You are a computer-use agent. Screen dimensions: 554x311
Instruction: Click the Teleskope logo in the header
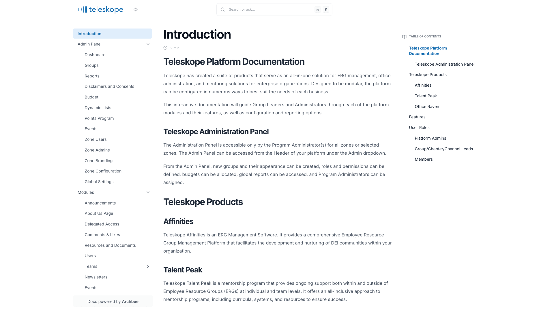coord(100,9)
